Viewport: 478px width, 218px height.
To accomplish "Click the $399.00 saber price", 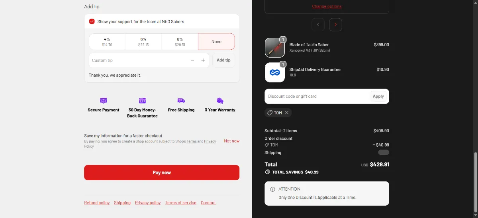I will coord(381,45).
